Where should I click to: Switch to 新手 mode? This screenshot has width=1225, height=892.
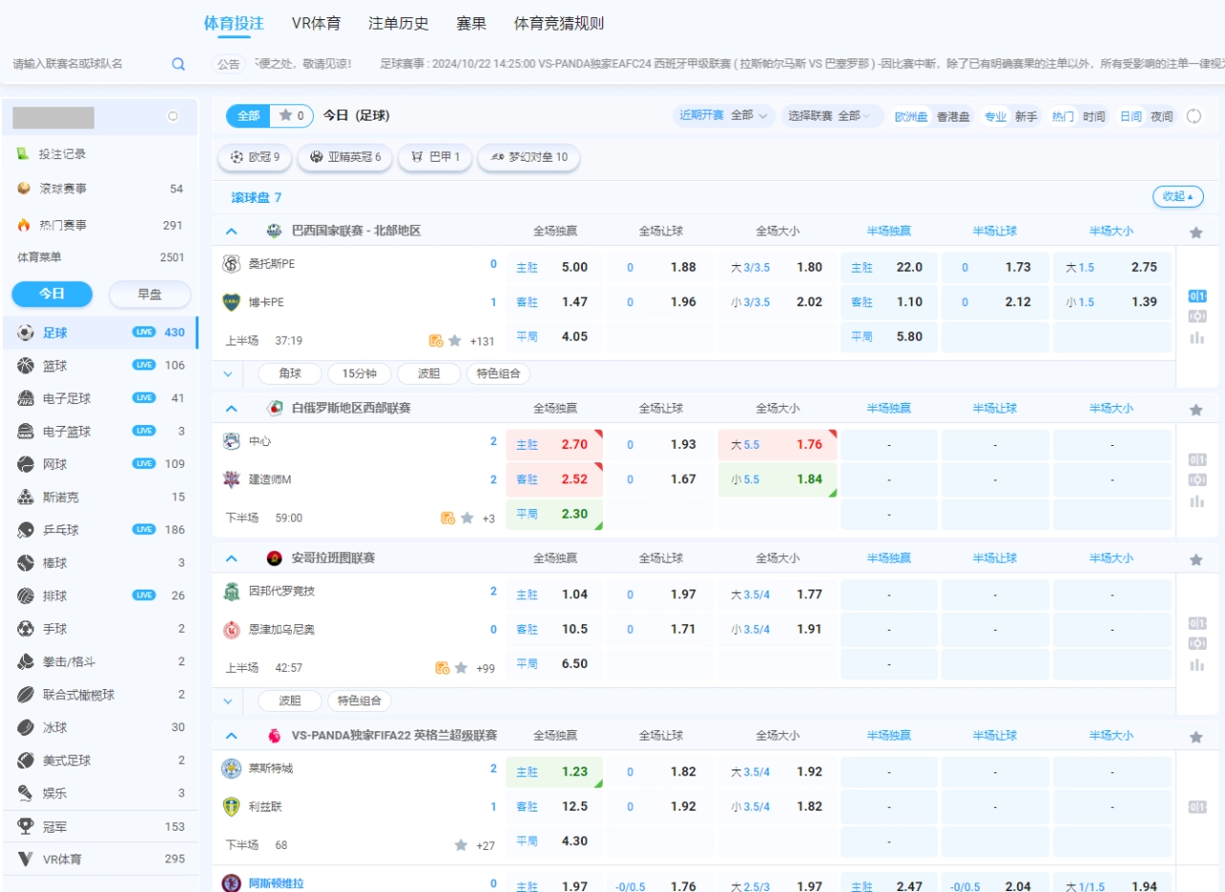click(x=1026, y=117)
